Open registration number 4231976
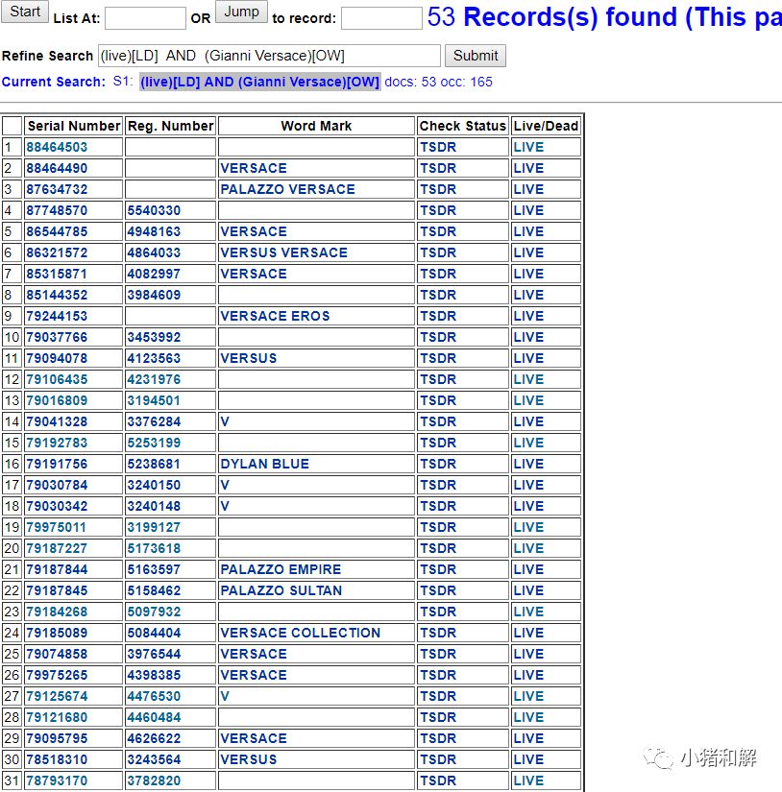The height and width of the screenshot is (792, 782). coord(154,379)
